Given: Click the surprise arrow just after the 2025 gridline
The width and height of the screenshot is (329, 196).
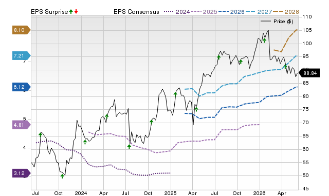Looking at the screenshot, I should point(175,94).
